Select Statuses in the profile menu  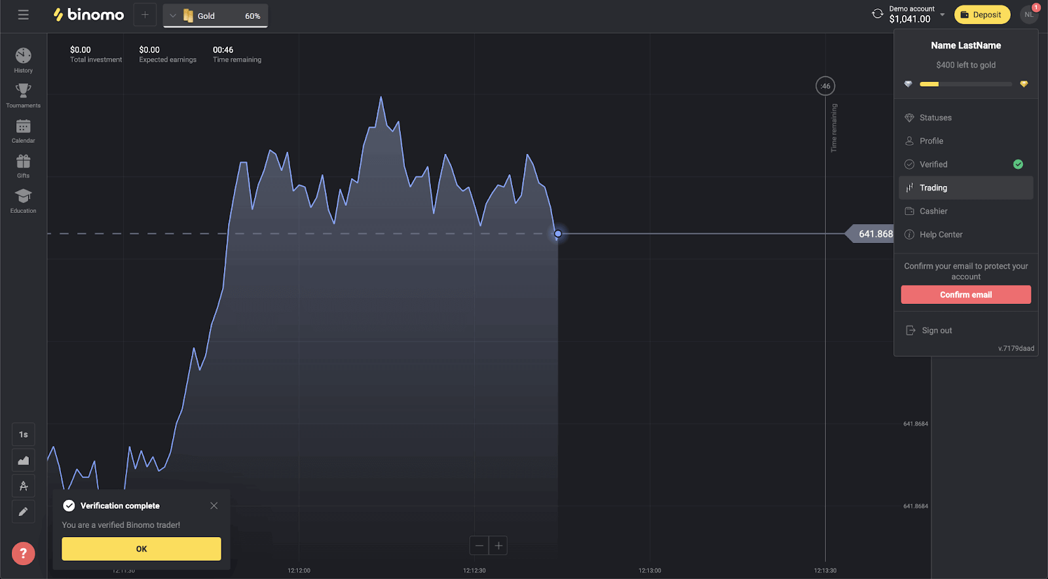(935, 118)
